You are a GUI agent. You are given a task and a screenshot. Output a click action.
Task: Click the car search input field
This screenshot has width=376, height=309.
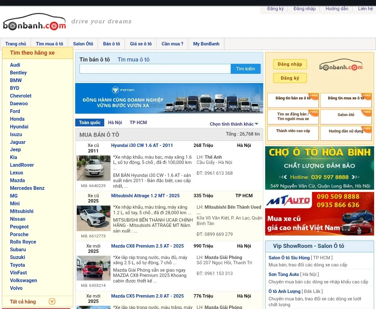(155, 69)
